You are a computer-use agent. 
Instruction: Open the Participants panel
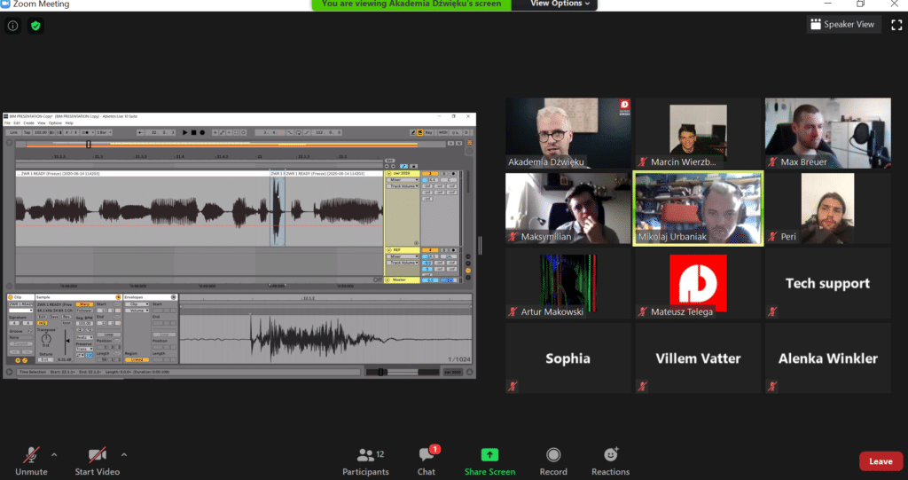[x=365, y=461]
